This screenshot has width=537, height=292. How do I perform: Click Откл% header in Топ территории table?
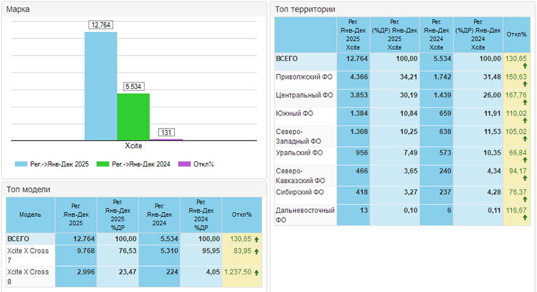516,34
